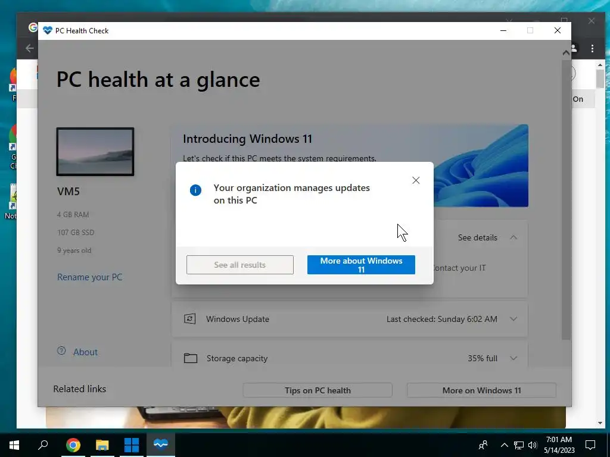This screenshot has height=457, width=610.
Task: Close the organization manages updates dialog
Action: point(416,180)
